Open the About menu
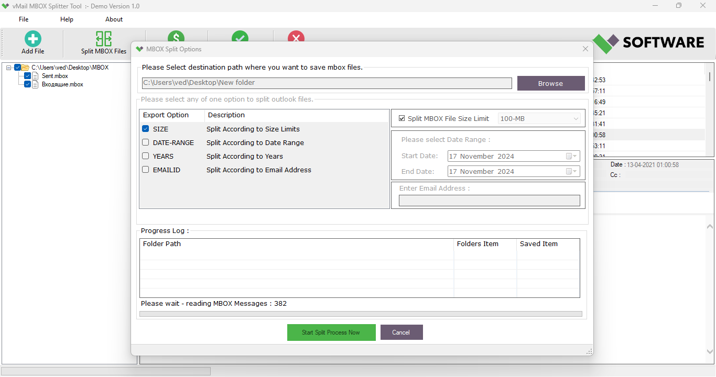Image resolution: width=716 pixels, height=377 pixels. (x=114, y=19)
